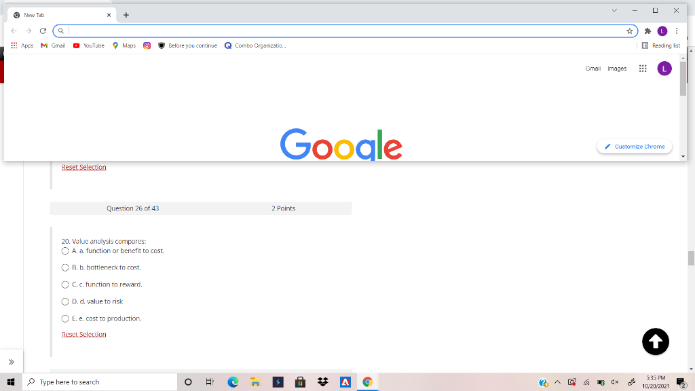Choose answer E, cost to production

click(x=64, y=318)
